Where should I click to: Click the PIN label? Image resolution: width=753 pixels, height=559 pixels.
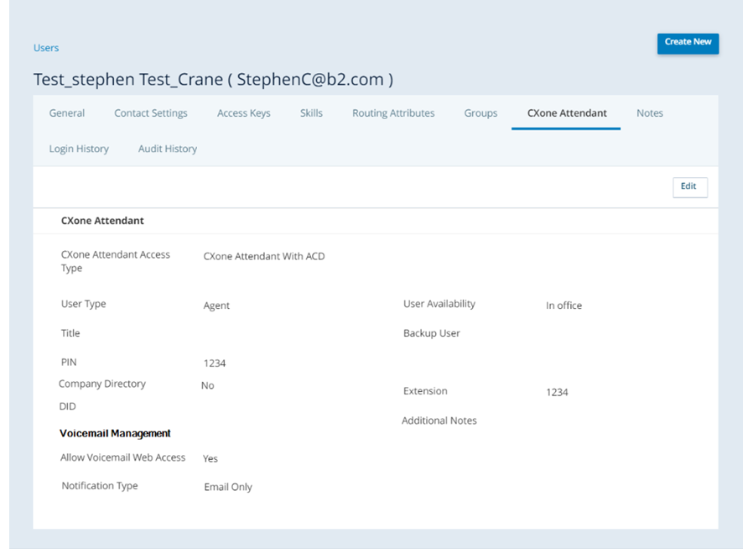[69, 363]
